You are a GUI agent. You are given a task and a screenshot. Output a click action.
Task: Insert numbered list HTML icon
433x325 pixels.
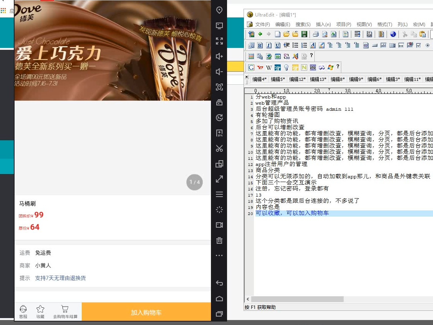pyautogui.click(x=304, y=45)
